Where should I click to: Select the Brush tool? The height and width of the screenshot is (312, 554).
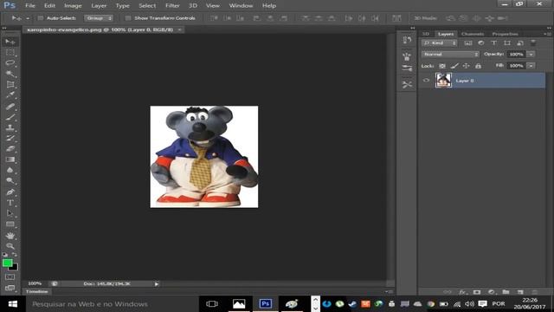click(x=10, y=117)
